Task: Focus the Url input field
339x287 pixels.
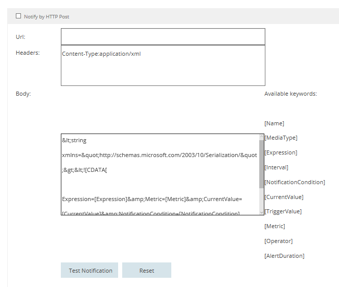Action: 163,36
